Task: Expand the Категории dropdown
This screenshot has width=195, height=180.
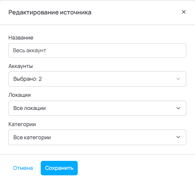Action: pos(97,137)
